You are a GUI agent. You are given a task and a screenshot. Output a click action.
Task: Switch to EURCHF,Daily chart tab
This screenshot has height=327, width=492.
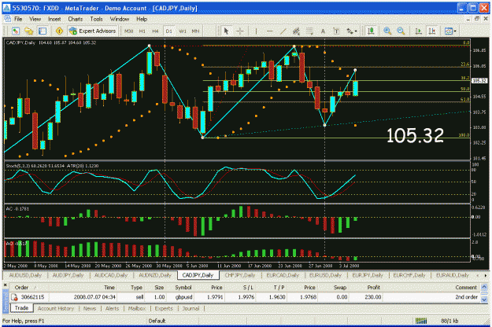[409, 275]
